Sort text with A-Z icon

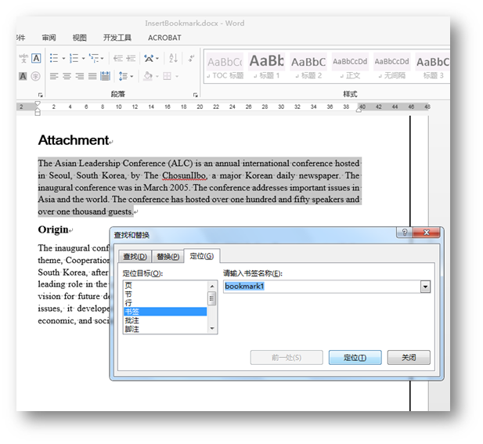[173, 58]
